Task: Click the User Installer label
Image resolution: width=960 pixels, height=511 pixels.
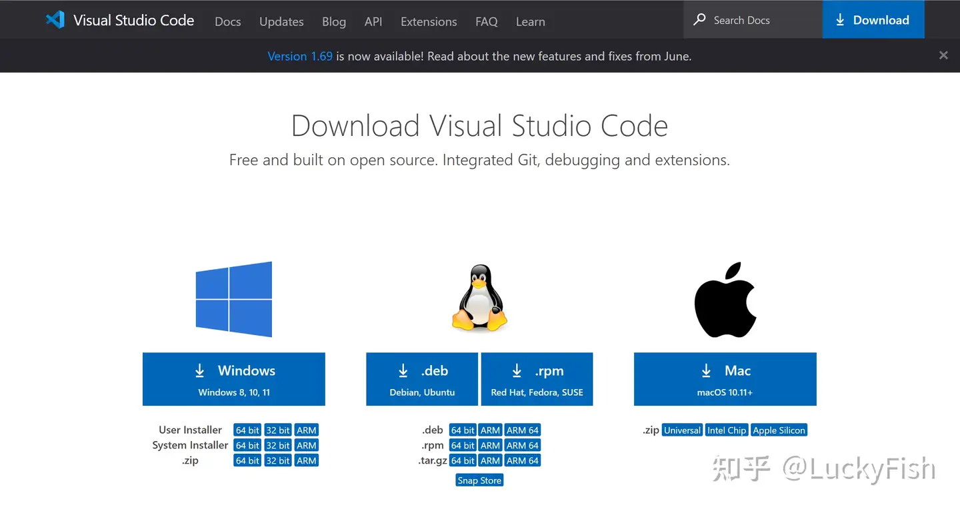Action: point(190,430)
